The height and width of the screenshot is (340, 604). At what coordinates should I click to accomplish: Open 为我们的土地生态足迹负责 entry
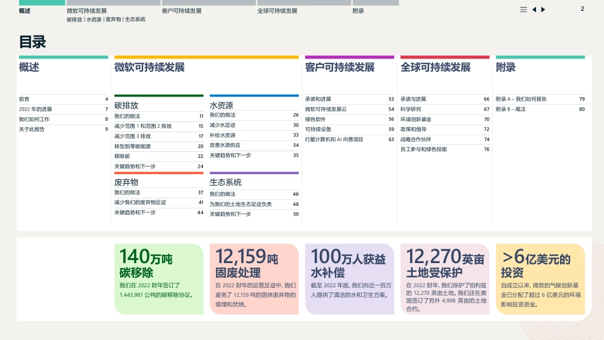tap(254, 204)
